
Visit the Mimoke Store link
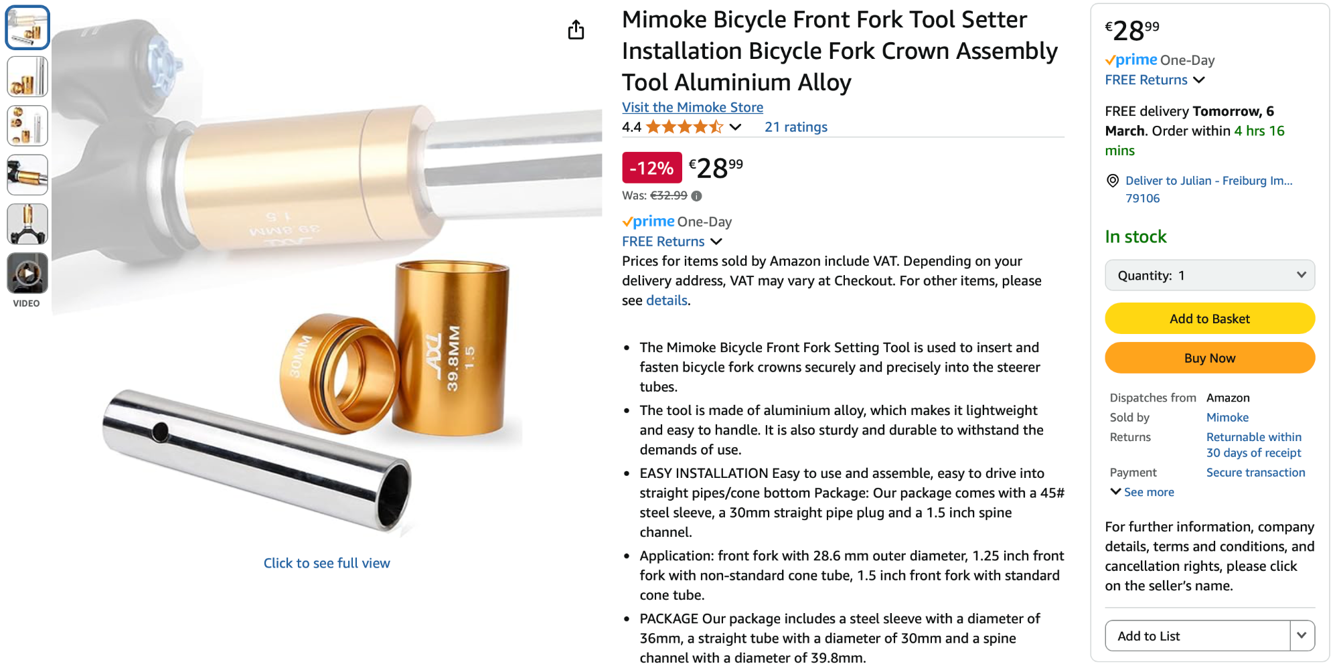pos(692,107)
